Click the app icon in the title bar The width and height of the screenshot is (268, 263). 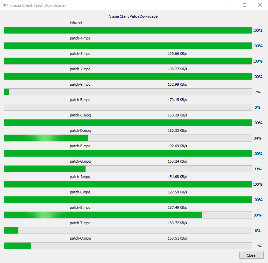5,5
